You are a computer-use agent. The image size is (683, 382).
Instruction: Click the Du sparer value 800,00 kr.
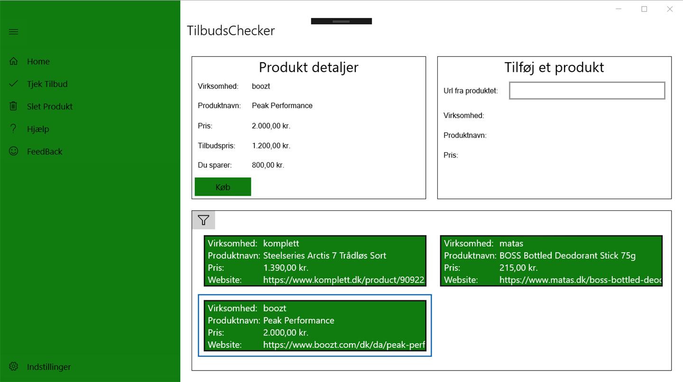(x=268, y=165)
